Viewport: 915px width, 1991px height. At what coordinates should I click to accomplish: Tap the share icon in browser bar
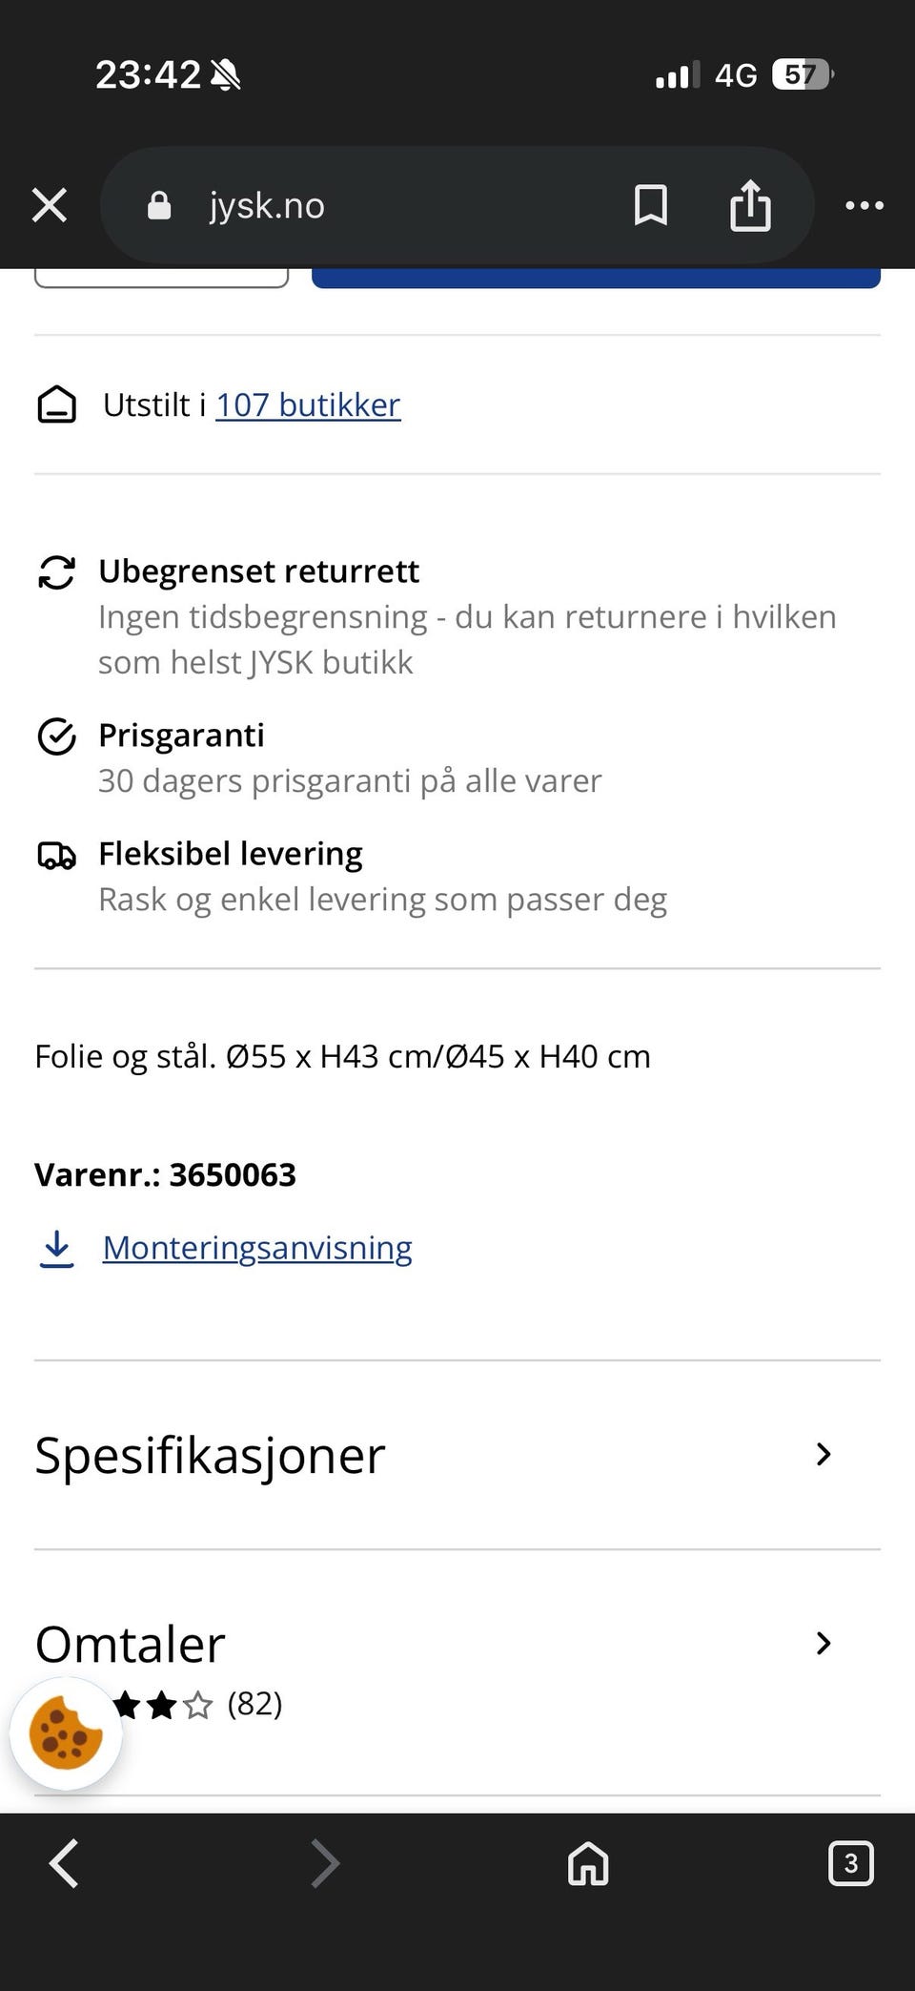(x=750, y=205)
